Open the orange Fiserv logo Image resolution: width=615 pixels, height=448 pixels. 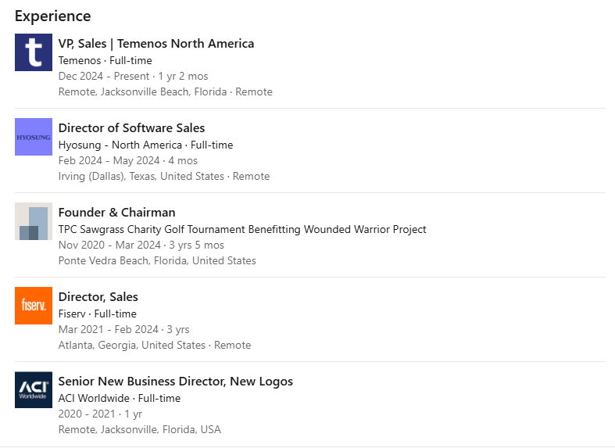(34, 306)
